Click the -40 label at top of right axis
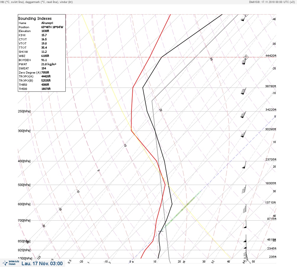The height and width of the screenshot is (267, 297). [x=274, y=19]
